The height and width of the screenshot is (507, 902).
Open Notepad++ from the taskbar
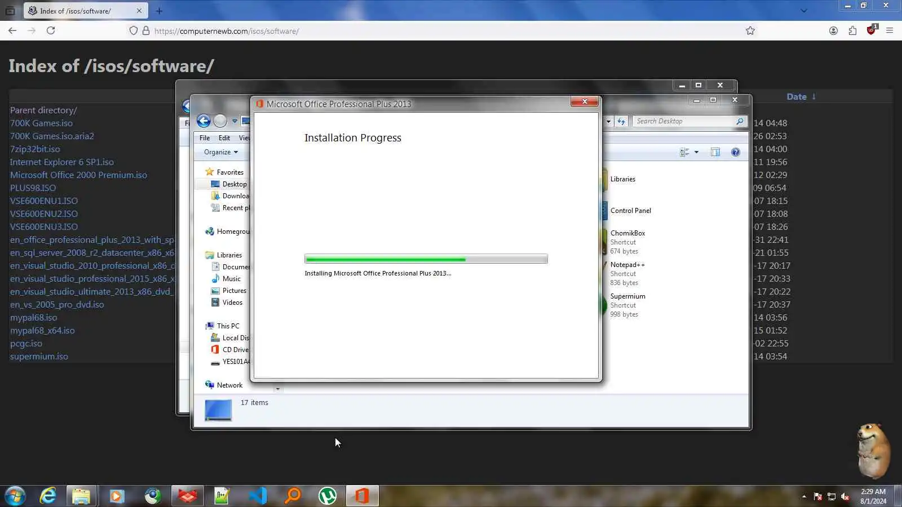pyautogui.click(x=222, y=496)
